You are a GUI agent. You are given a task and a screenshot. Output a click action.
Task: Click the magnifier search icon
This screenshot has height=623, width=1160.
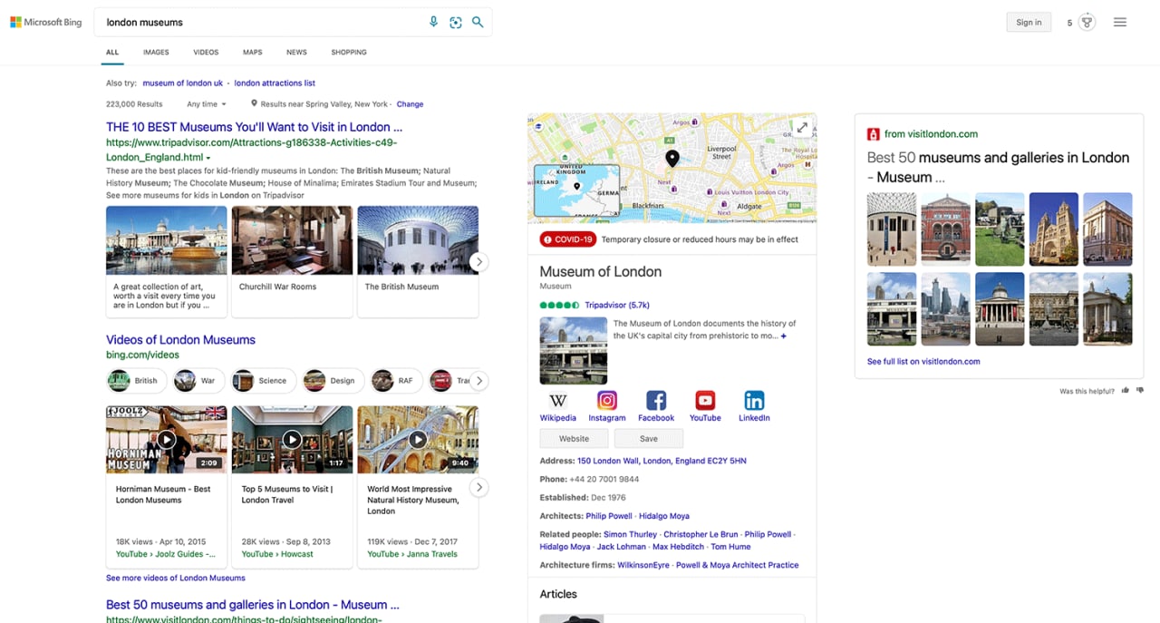click(x=478, y=22)
